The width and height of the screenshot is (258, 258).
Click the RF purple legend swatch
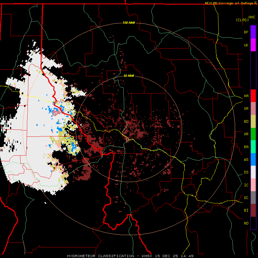[253, 32]
